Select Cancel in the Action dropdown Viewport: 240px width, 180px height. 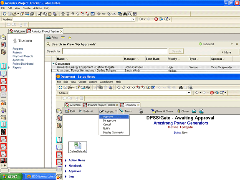(x=107, y=124)
